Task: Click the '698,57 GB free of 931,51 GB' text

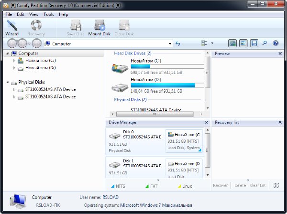Action: 156,73
